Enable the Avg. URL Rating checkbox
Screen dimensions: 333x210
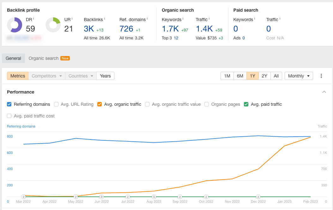click(x=56, y=104)
